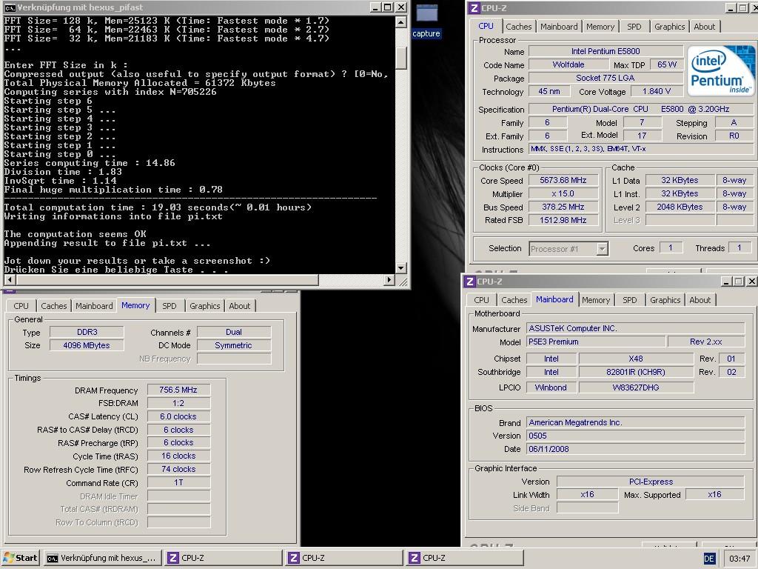Switch to Caches tab in top CPU-Z window

(519, 27)
